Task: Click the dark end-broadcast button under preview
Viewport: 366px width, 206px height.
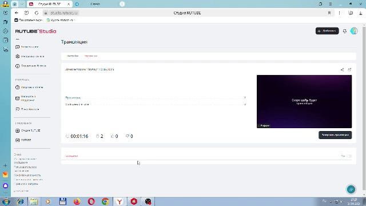Action: pos(335,135)
